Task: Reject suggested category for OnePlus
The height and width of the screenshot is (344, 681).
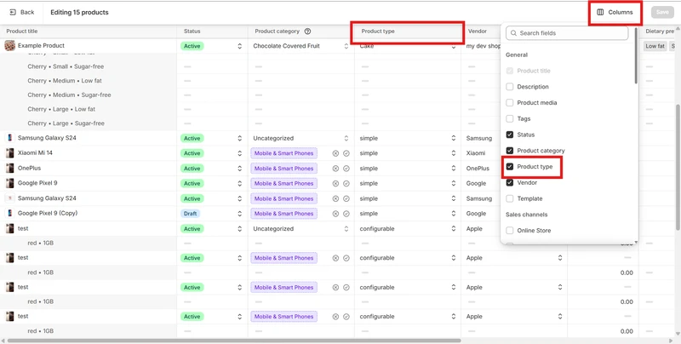Action: coord(335,169)
